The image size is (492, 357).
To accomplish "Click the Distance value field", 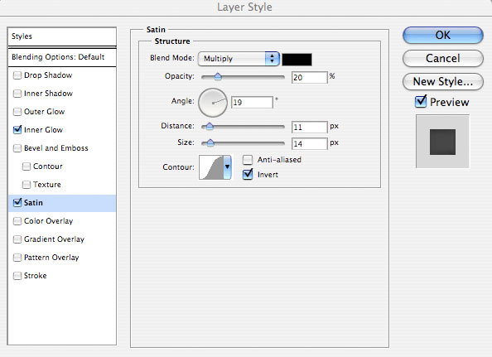I will [x=310, y=127].
